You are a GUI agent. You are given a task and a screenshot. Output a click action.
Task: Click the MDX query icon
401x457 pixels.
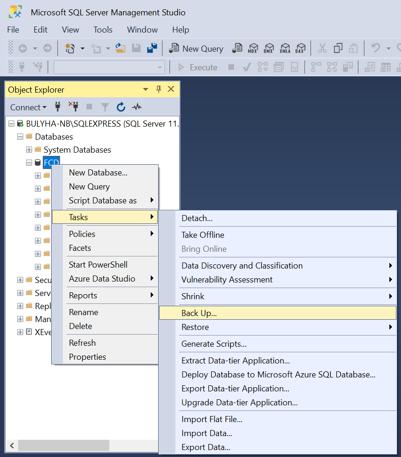pyautogui.click(x=253, y=48)
